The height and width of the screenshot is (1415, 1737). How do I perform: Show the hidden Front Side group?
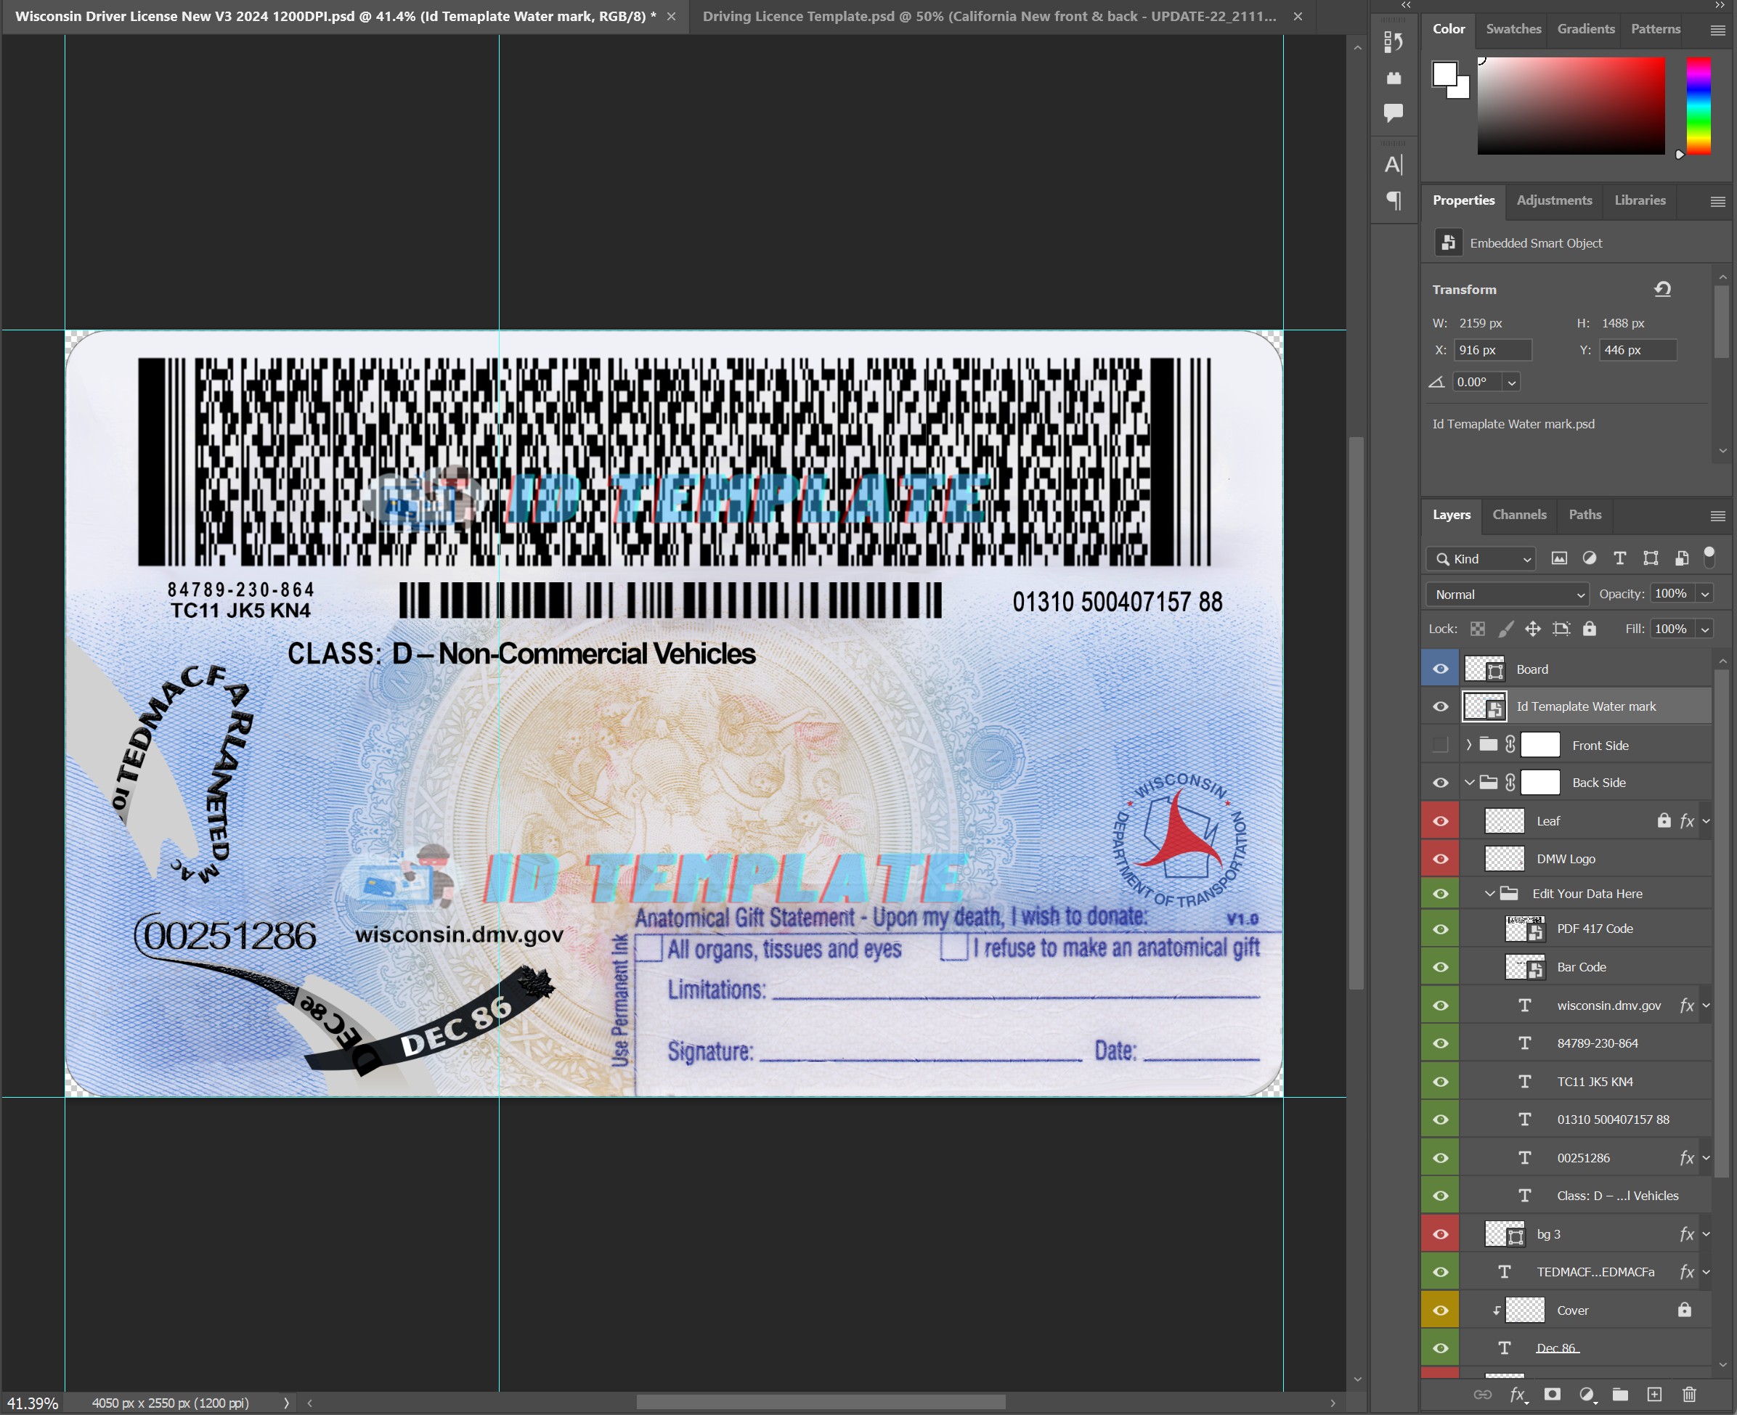1440,744
